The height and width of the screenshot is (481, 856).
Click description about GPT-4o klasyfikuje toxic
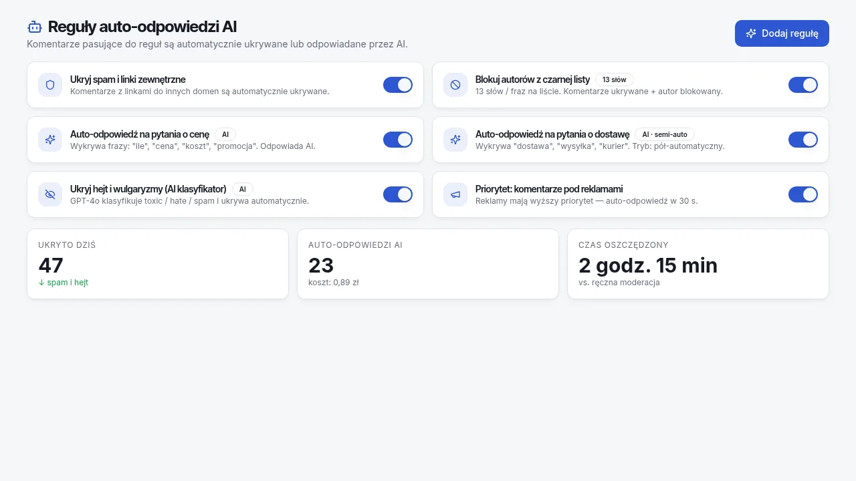coord(189,200)
